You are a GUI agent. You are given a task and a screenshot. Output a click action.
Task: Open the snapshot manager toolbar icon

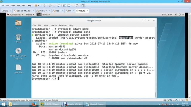tap(58, 6)
